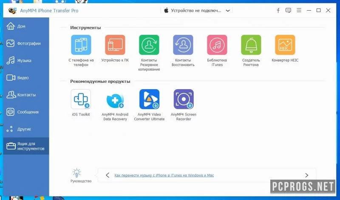Download AnyMP4 Screen Recorder
This screenshot has height=200, width=340.
184,99
